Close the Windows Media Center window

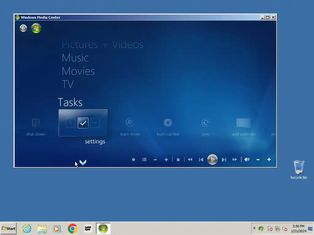(x=273, y=17)
